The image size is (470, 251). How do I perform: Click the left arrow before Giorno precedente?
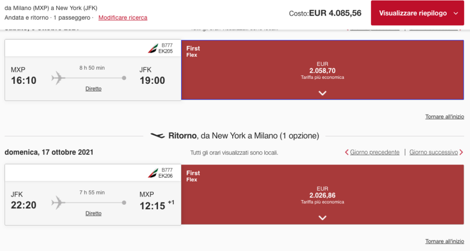(347, 153)
